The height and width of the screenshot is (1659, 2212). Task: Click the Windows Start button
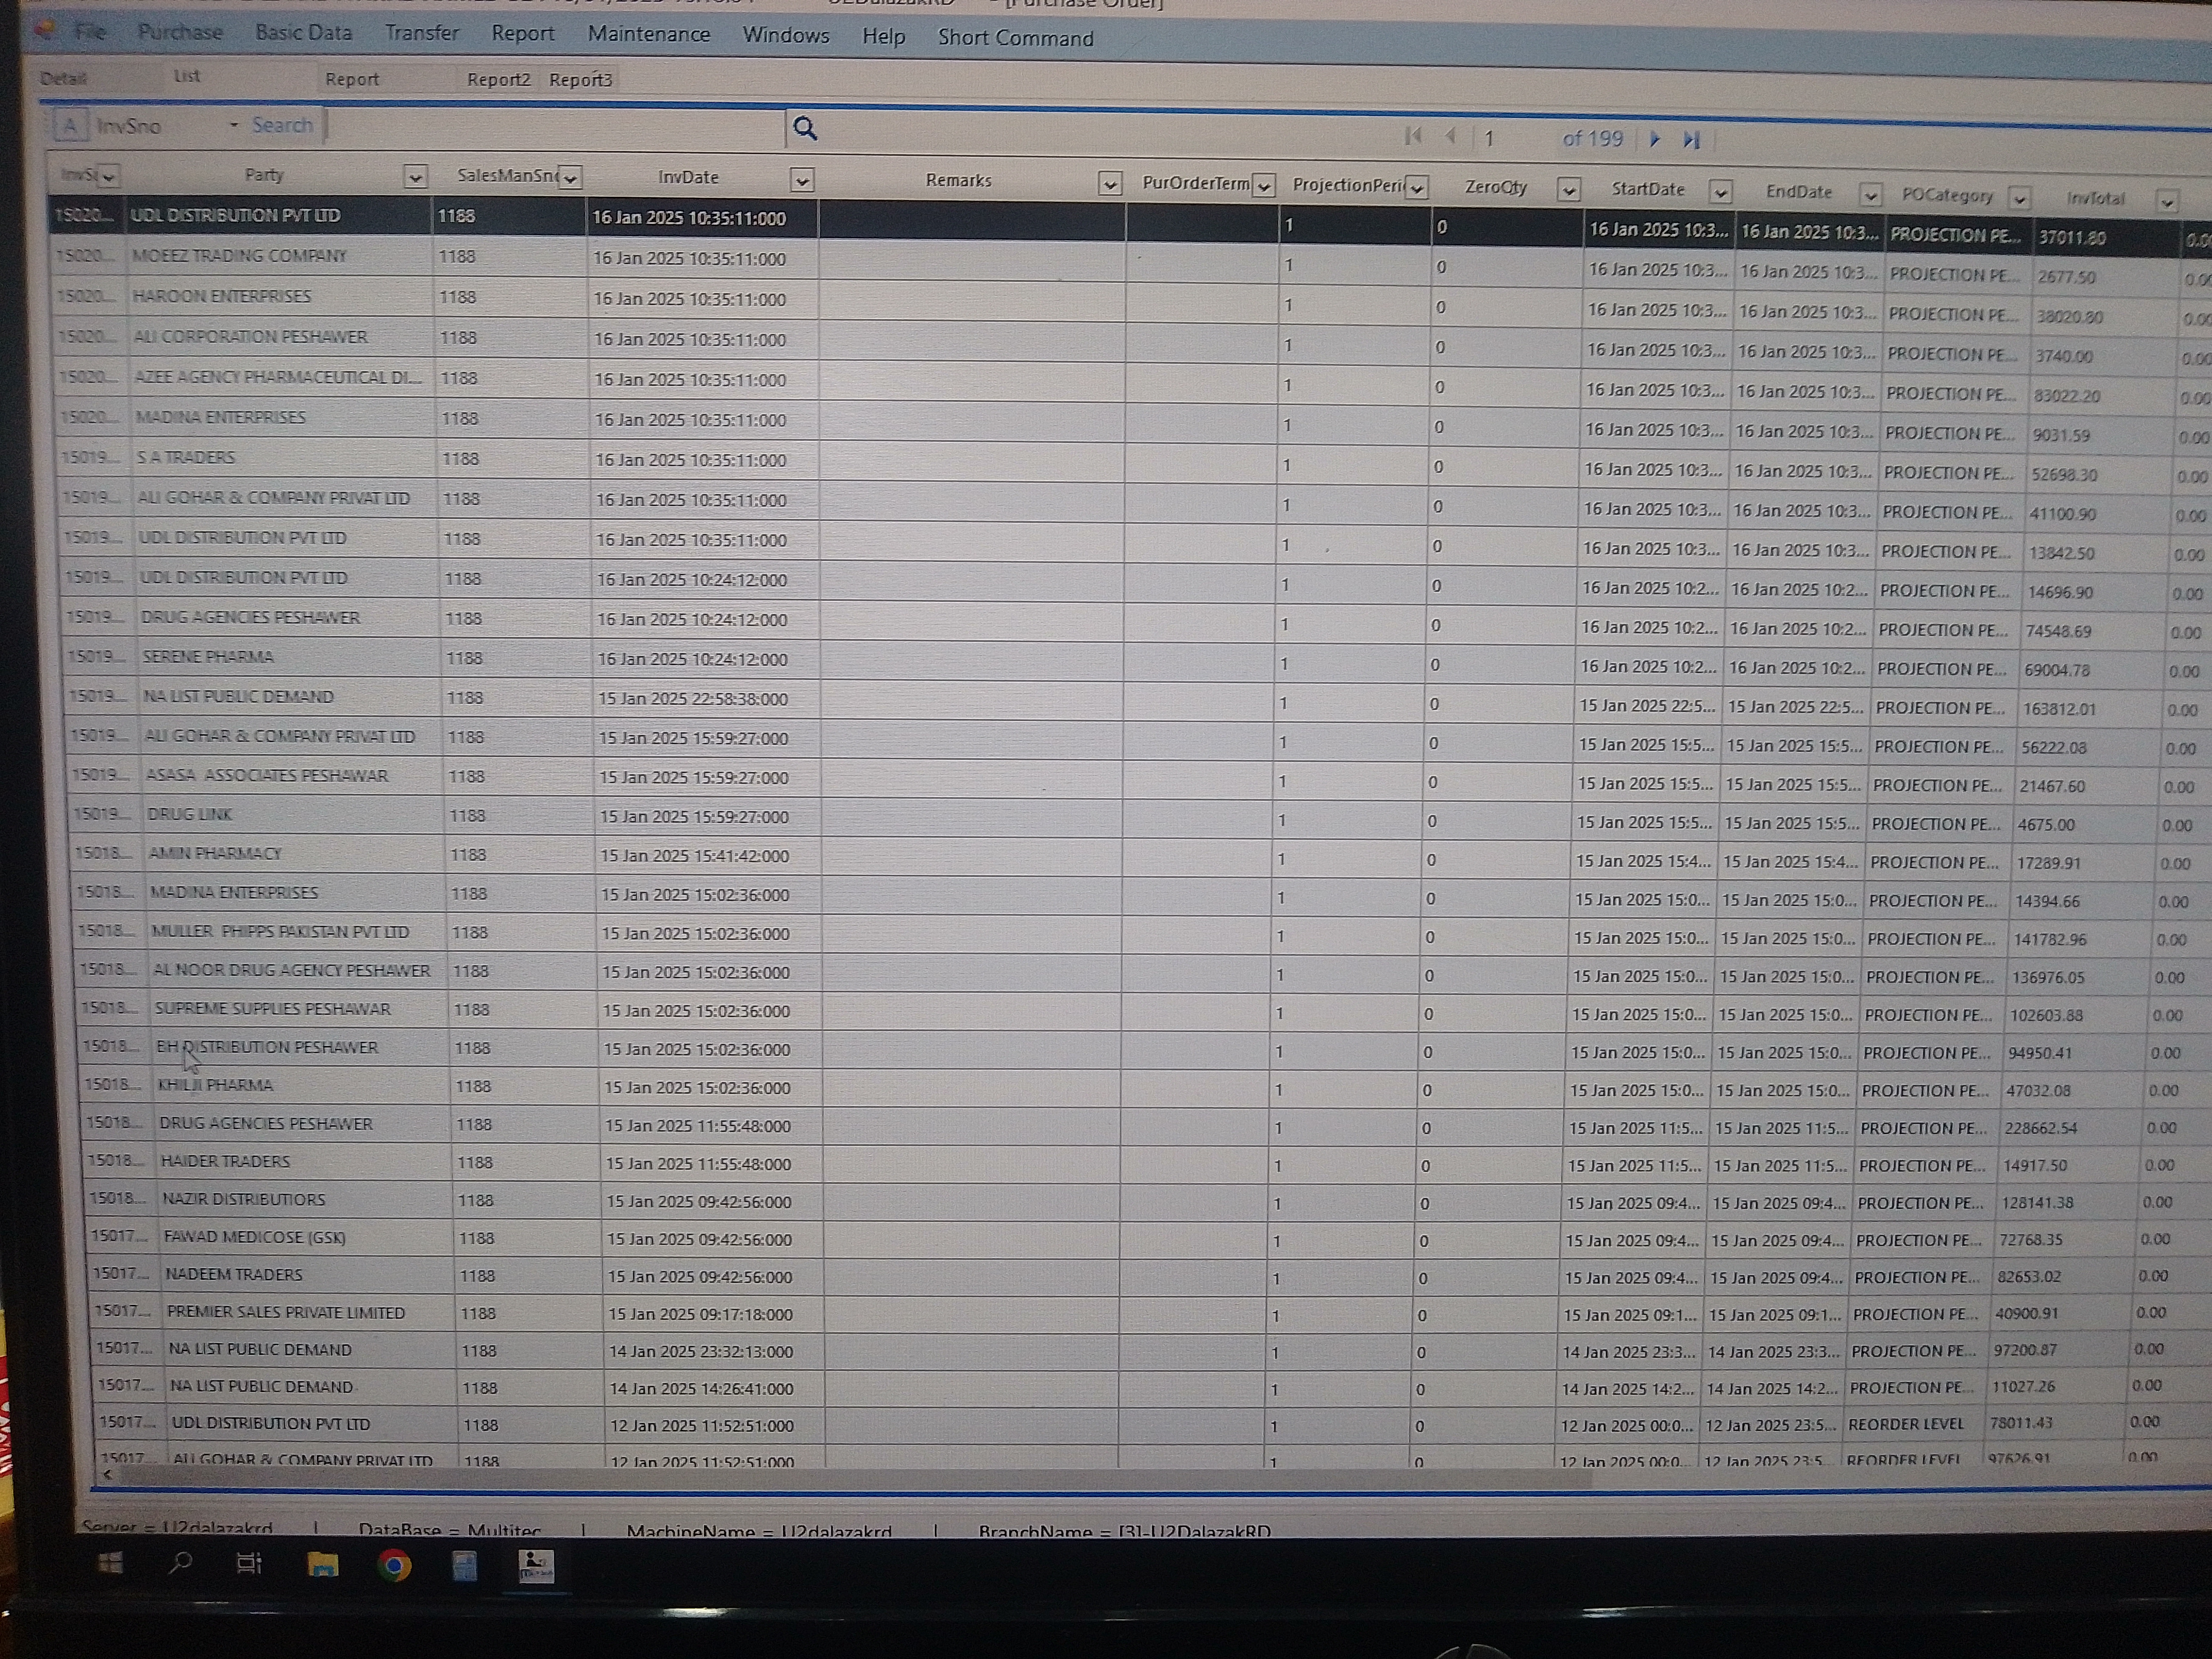point(111,1563)
